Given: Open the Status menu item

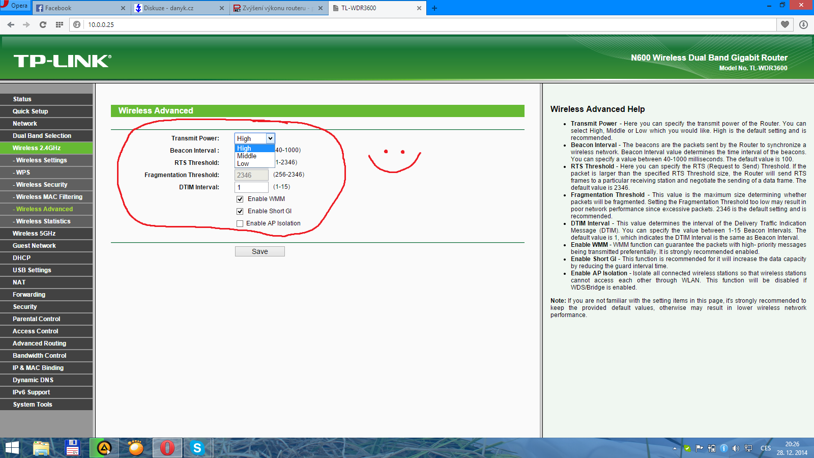Looking at the screenshot, I should point(46,99).
